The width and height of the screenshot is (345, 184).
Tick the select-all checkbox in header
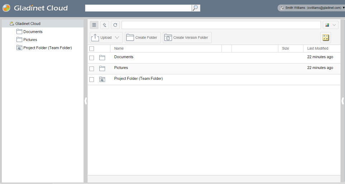tap(92, 49)
